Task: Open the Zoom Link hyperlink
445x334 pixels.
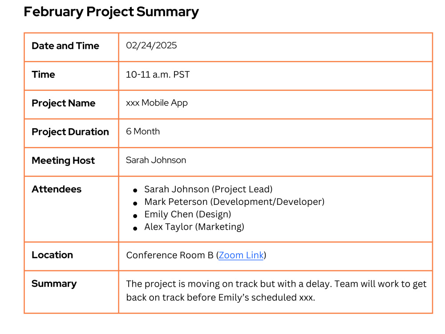Action: click(241, 255)
